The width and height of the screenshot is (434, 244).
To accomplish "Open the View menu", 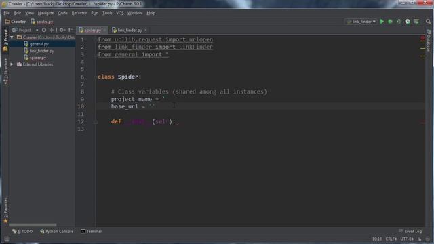I will click(x=29, y=13).
